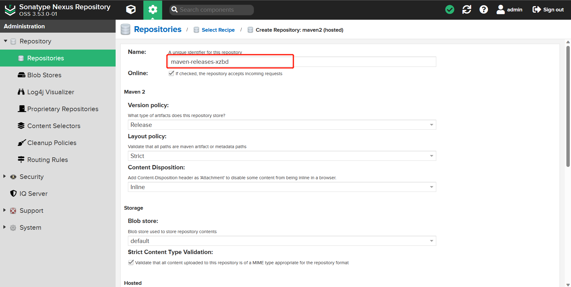Open the Layout policy Strict dropdown

(282, 156)
